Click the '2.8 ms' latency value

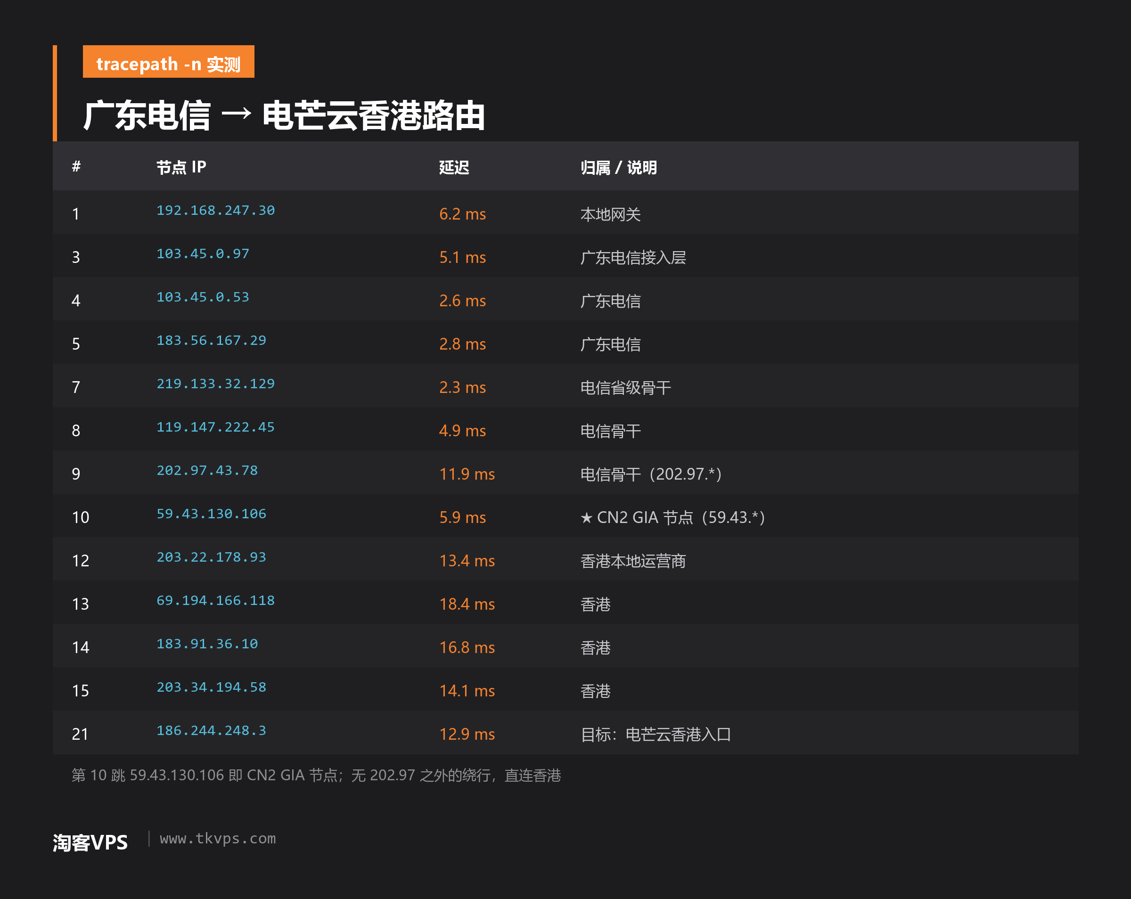462,344
